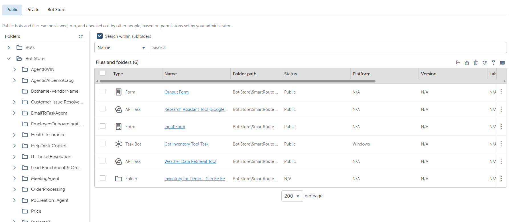Tick the select-all checkbox in table header
The image size is (516, 222).
103,73
